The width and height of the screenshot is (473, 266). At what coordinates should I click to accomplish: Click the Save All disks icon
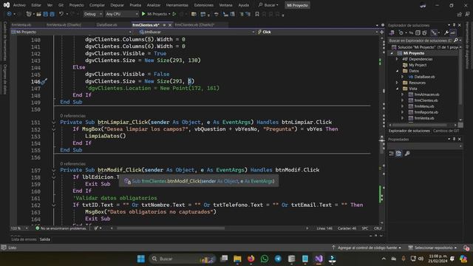52,14
